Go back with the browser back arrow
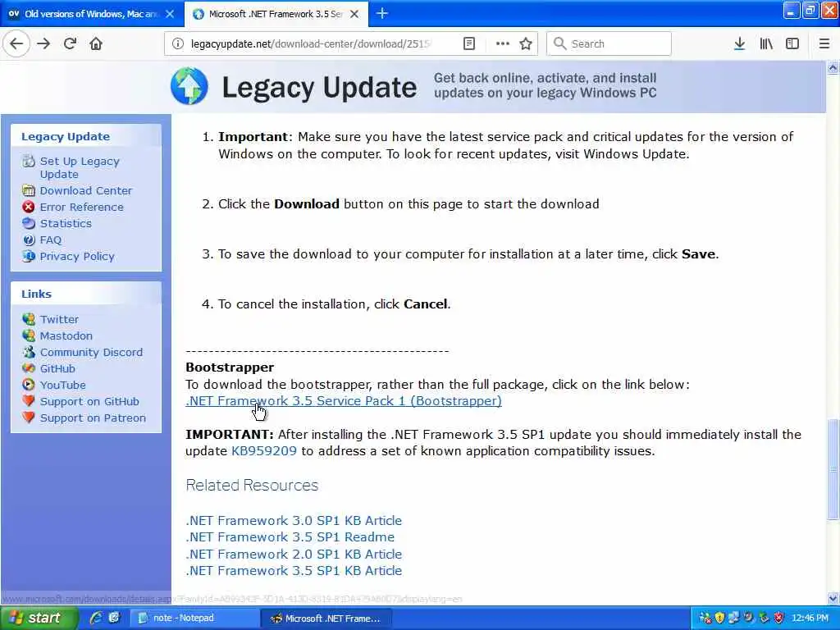 pos(16,43)
